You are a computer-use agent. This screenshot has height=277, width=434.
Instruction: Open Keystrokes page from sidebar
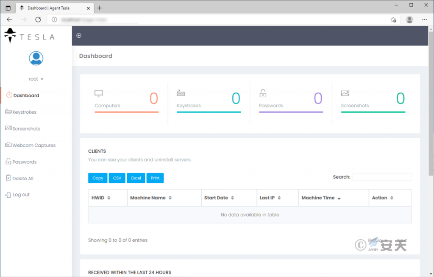tap(24, 112)
